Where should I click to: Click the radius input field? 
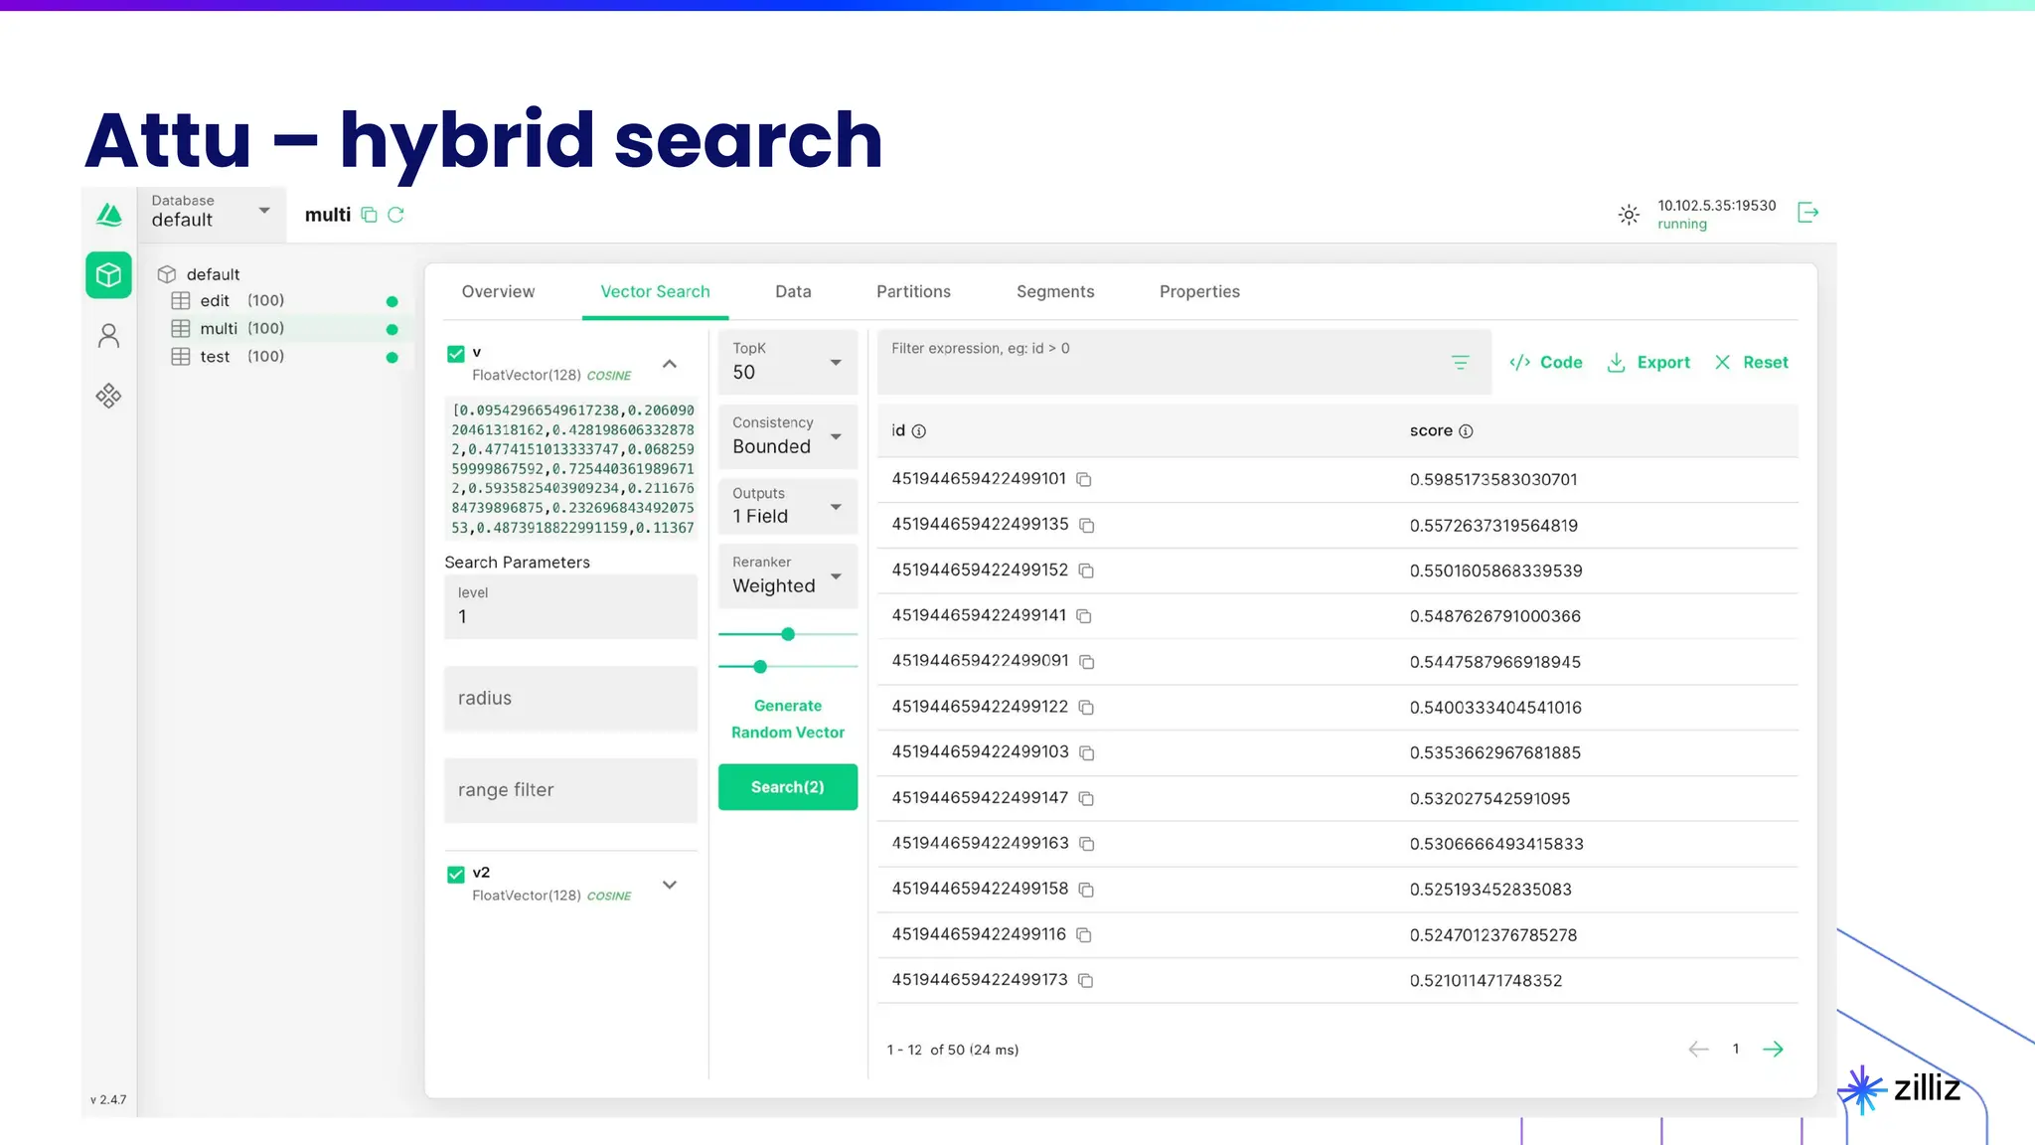tap(570, 699)
